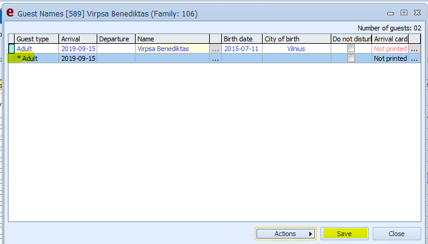This screenshot has width=428, height=244.
Task: Click empty Birth date field in * Adult row
Action: [242, 58]
